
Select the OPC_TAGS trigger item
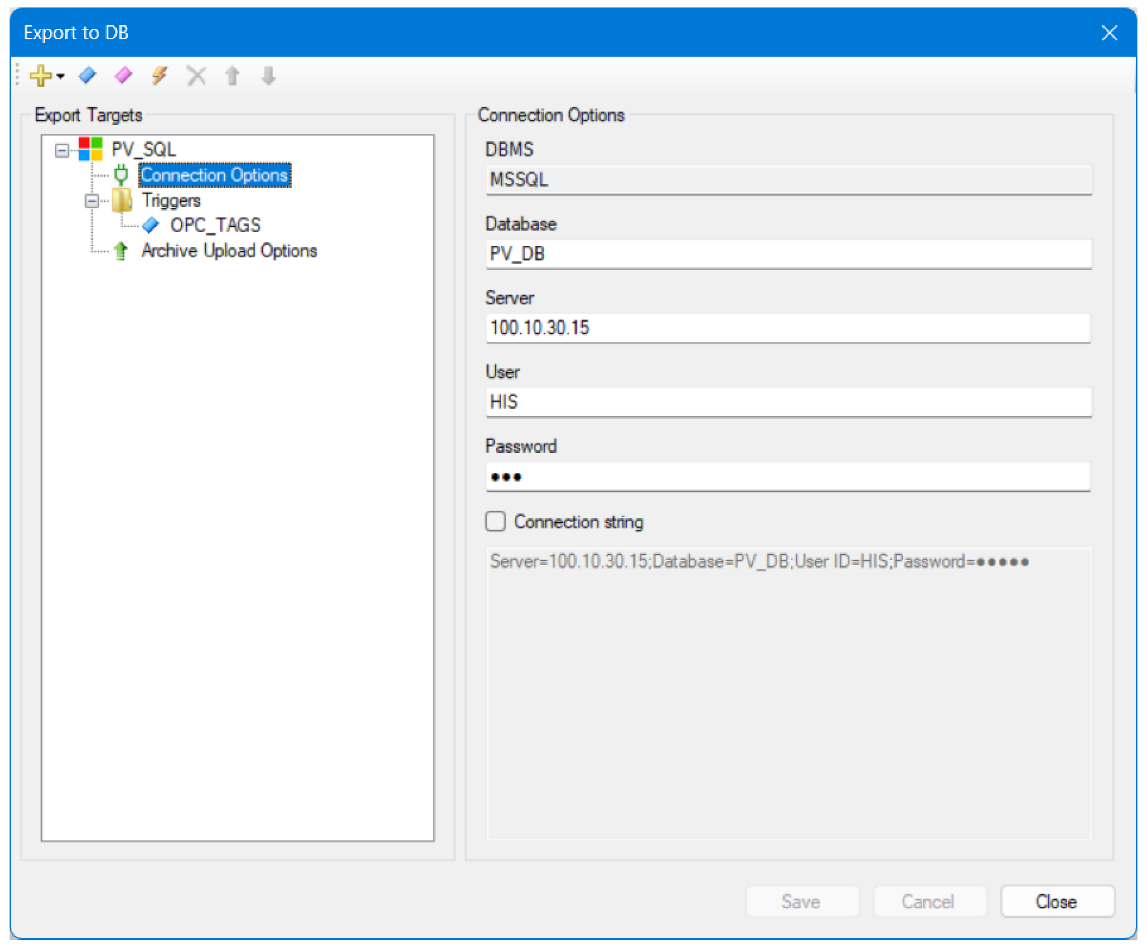point(215,225)
